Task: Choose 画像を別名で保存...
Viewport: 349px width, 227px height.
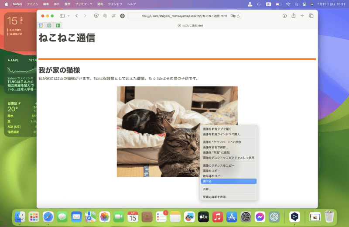Action: tap(229, 147)
